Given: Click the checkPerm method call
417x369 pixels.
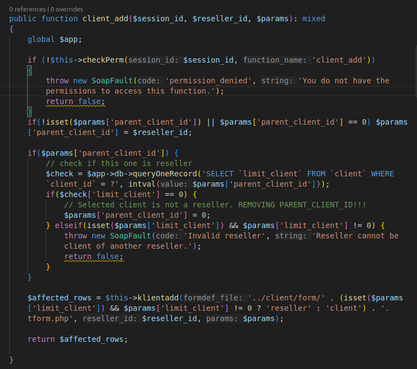Looking at the screenshot, I should (x=103, y=60).
